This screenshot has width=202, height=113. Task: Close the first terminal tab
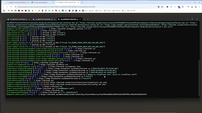coord(29,19)
